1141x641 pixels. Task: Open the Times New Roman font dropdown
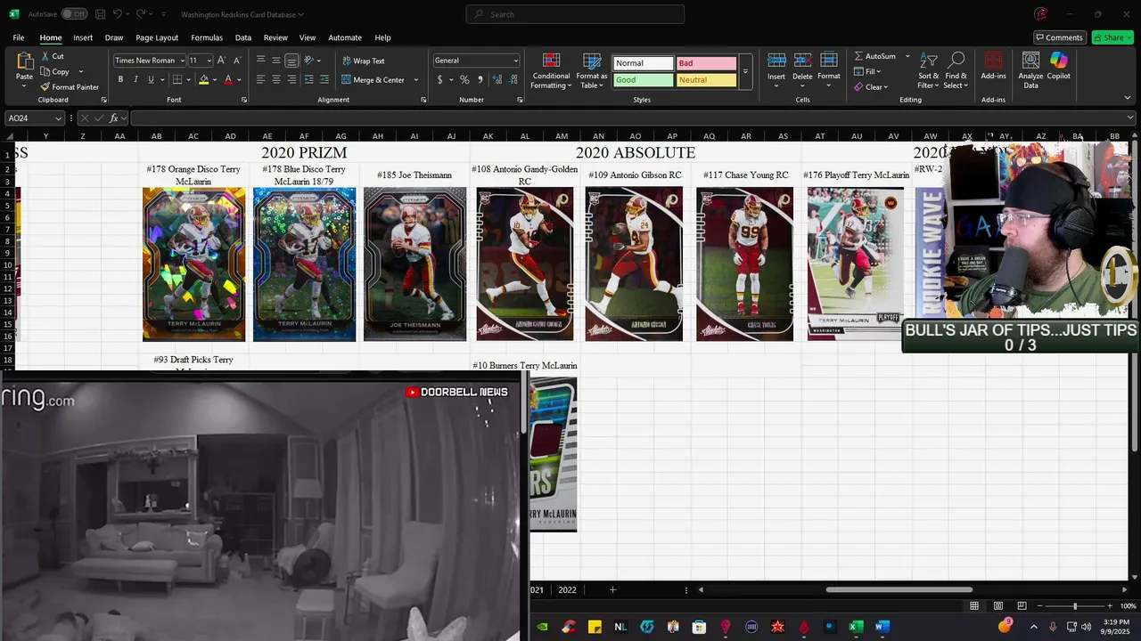[x=183, y=61]
